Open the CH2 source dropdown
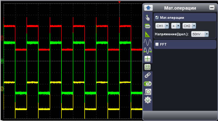 189,26
